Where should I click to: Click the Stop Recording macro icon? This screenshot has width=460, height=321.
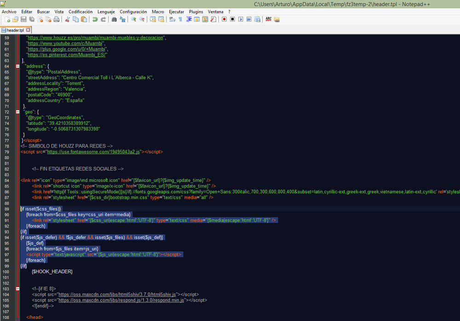pos(233,19)
